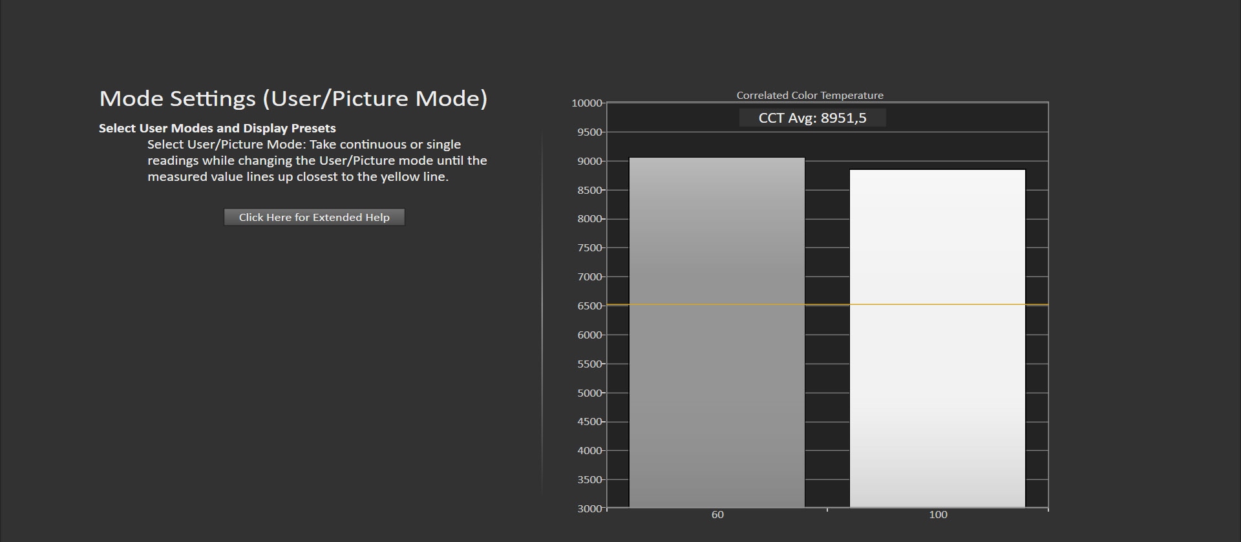Click the Select User/Picture Mode instruction paragraph

click(317, 160)
